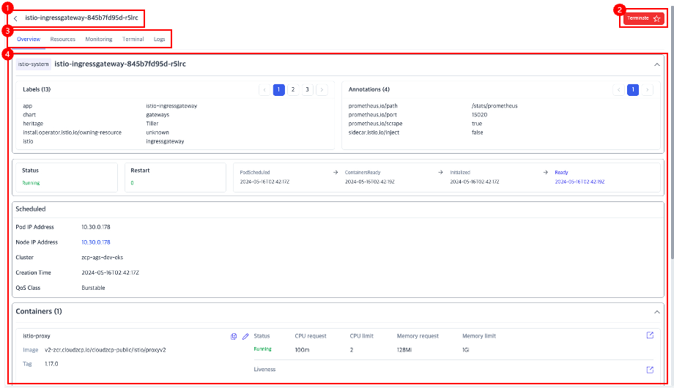This screenshot has height=388, width=674.
Task: Click the Running status value in Status card
Action: coord(31,183)
